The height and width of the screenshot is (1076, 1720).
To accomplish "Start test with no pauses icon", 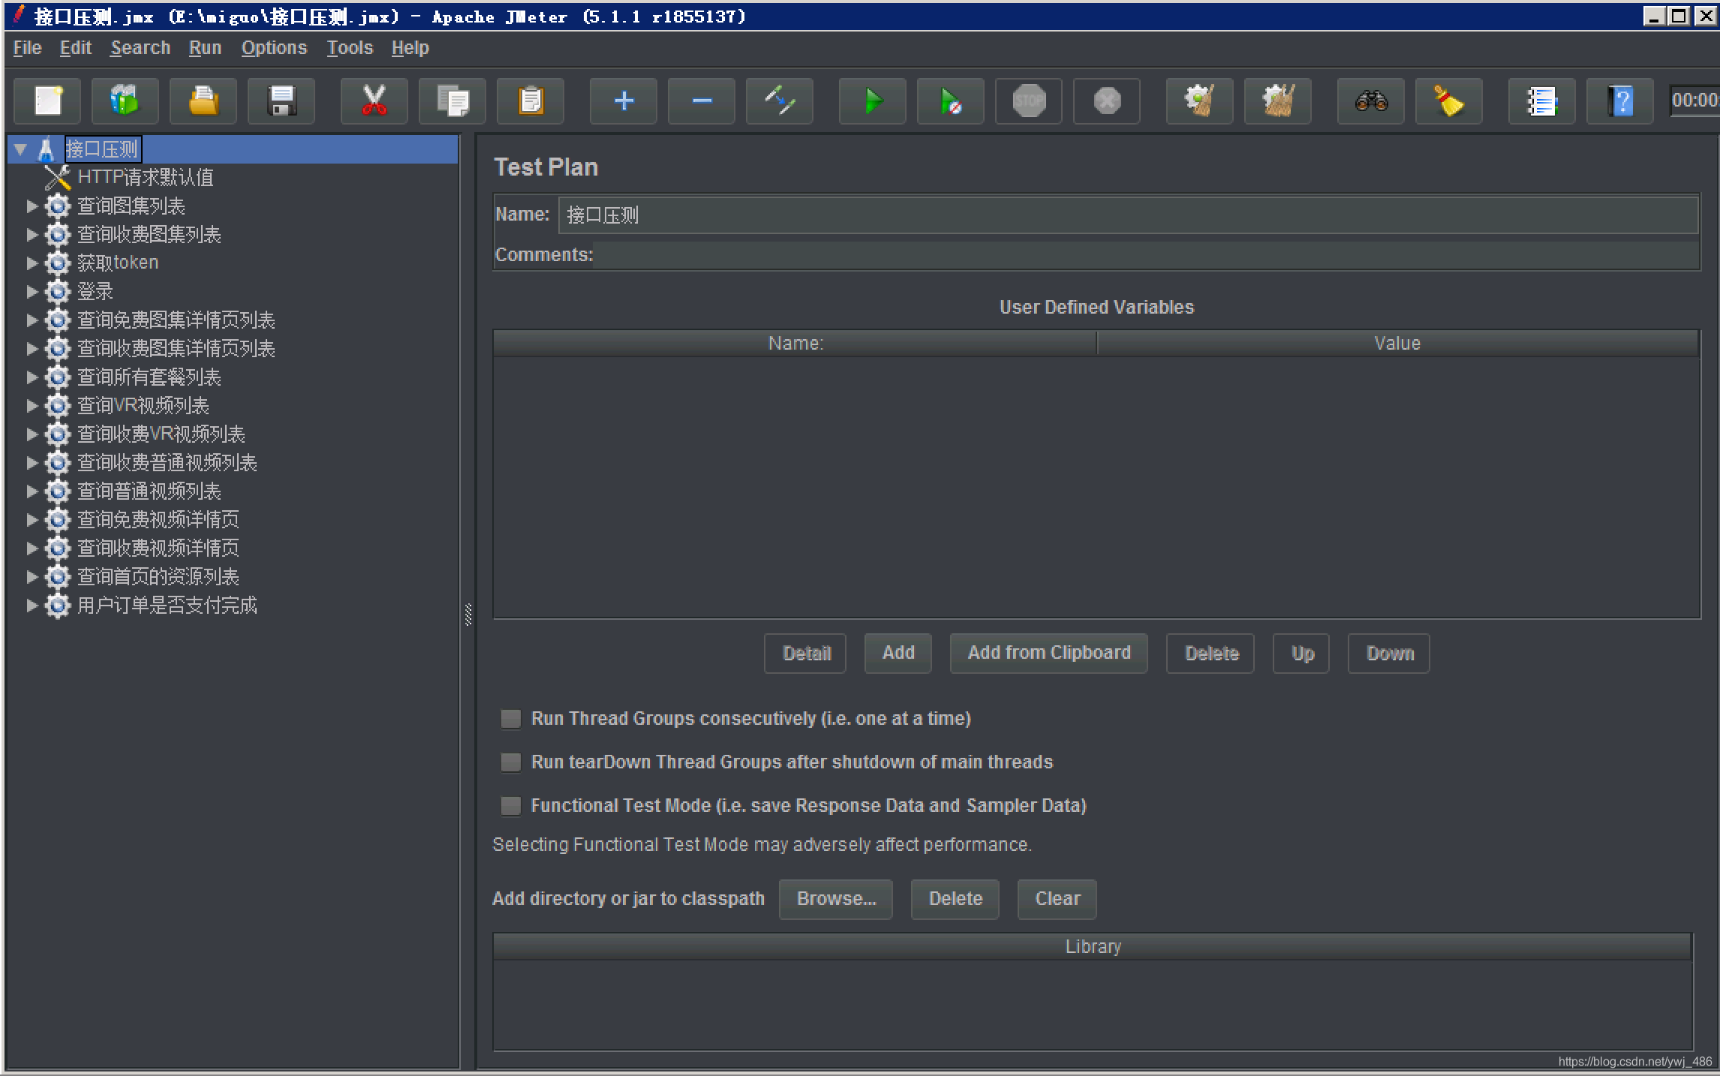I will coord(951,101).
